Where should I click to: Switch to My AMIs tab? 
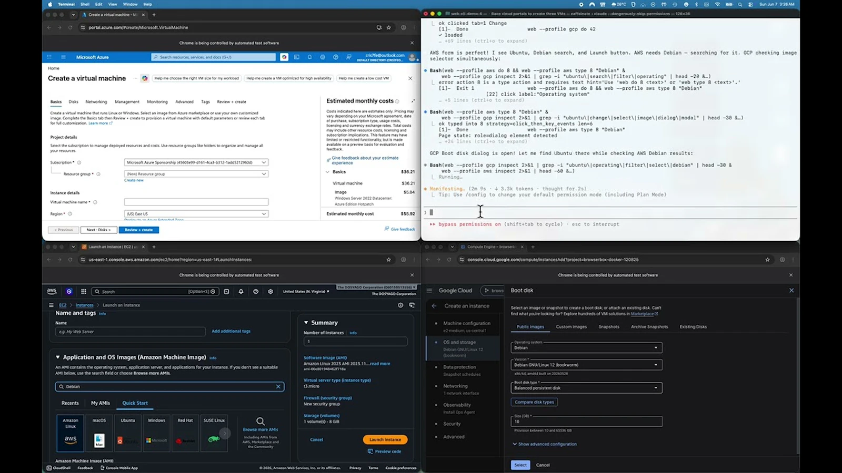coord(101,403)
